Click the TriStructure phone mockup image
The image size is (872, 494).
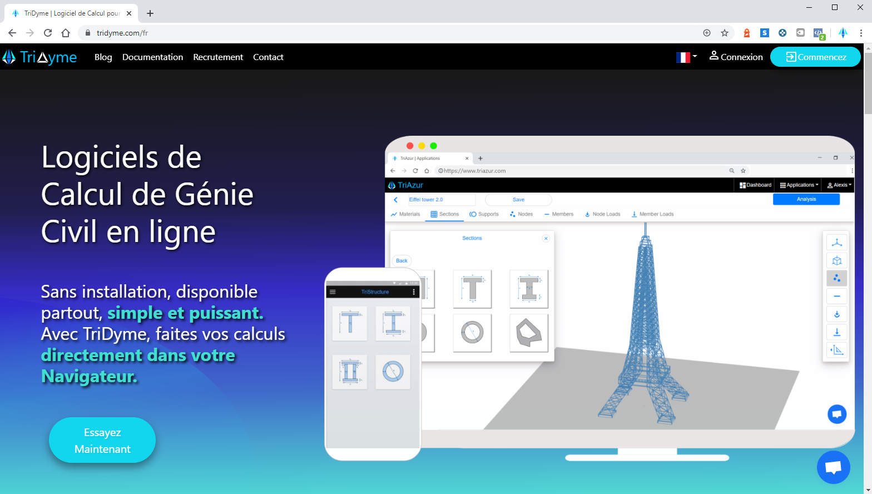point(373,364)
